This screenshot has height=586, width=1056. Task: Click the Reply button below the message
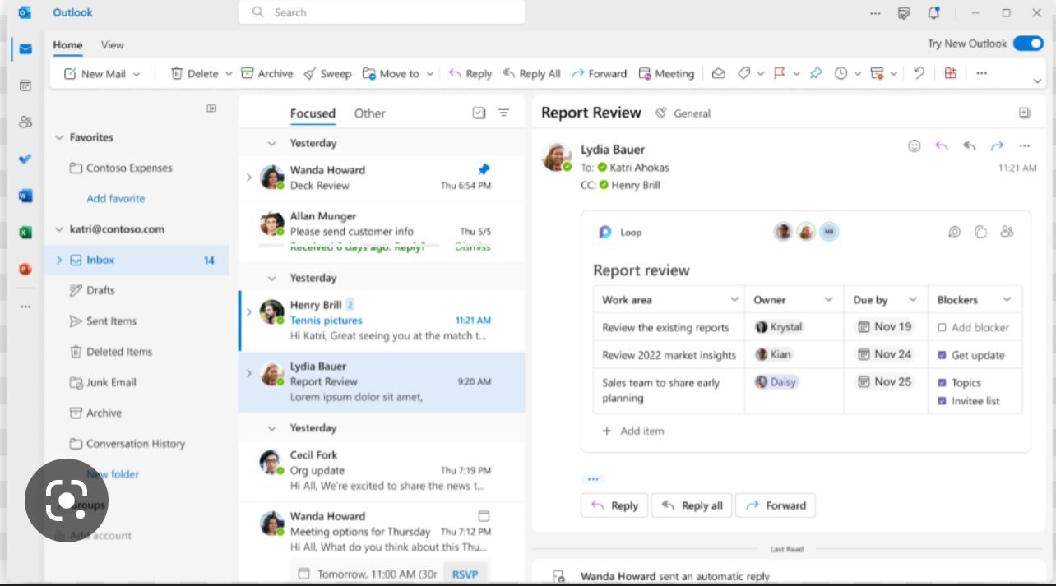[614, 505]
